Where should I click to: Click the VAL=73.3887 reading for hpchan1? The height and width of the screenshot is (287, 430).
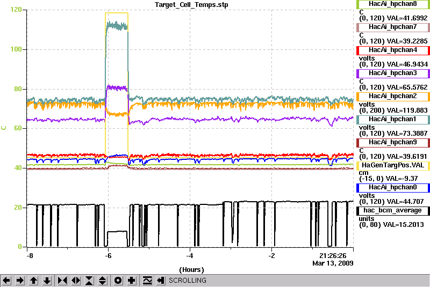[407, 133]
